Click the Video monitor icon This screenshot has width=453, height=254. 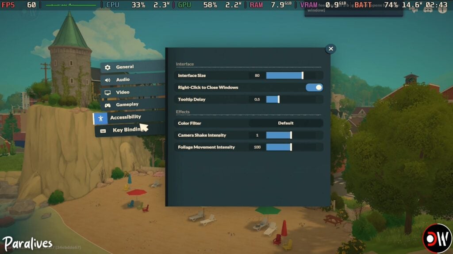[107, 93]
